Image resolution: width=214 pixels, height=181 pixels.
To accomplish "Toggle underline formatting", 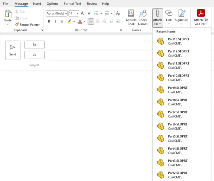I will (x=62, y=21).
